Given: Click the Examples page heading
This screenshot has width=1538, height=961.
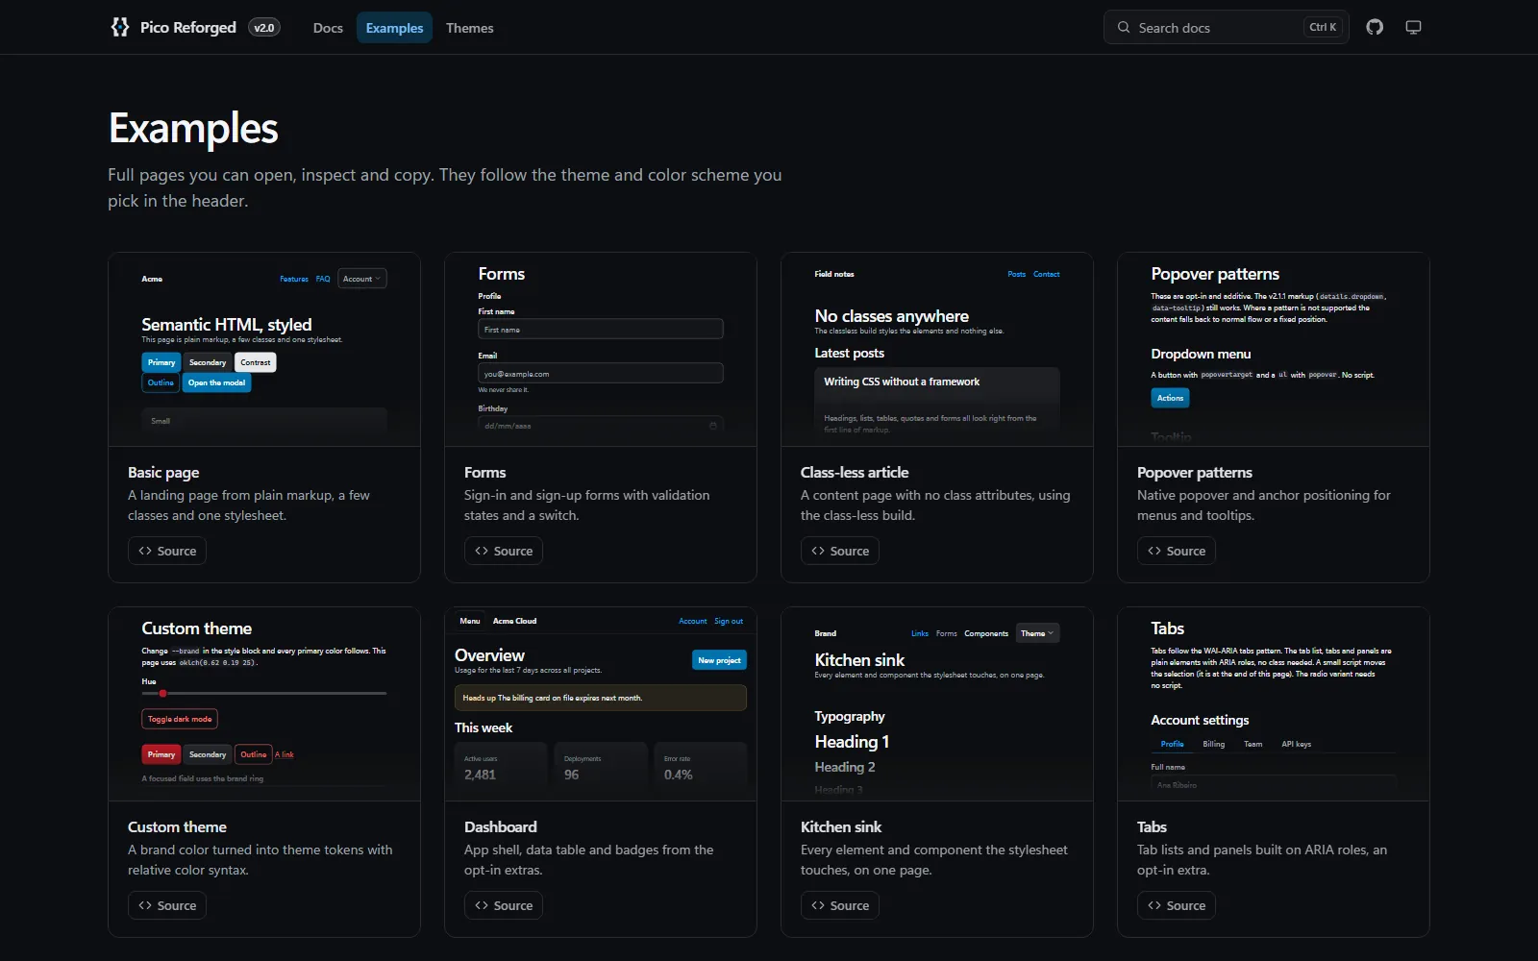Looking at the screenshot, I should pos(193,128).
